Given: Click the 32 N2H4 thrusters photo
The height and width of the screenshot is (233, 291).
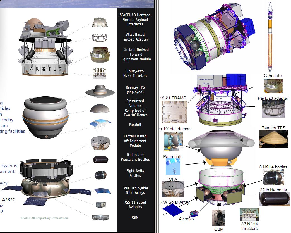Looking at the screenshot, I should click(x=249, y=215).
